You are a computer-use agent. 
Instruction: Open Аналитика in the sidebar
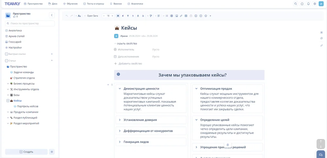pyautogui.click(x=13, y=30)
